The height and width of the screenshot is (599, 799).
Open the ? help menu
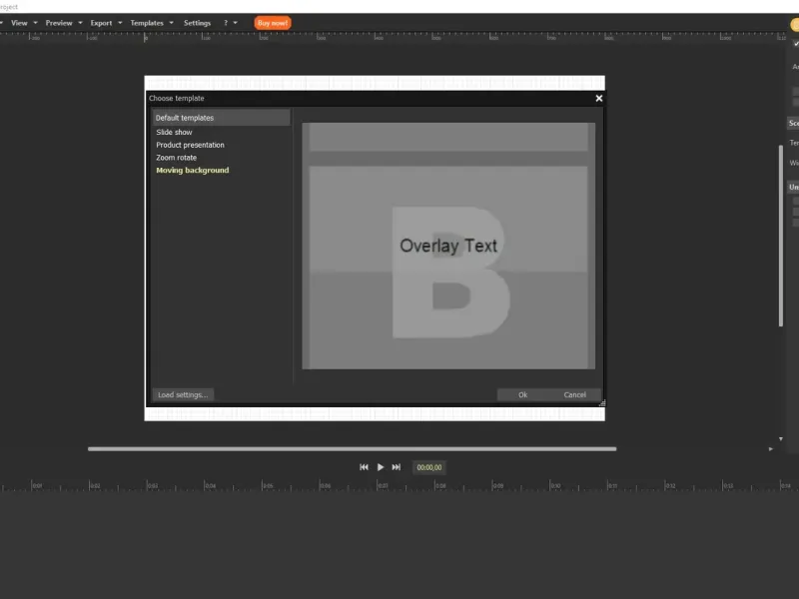point(226,23)
